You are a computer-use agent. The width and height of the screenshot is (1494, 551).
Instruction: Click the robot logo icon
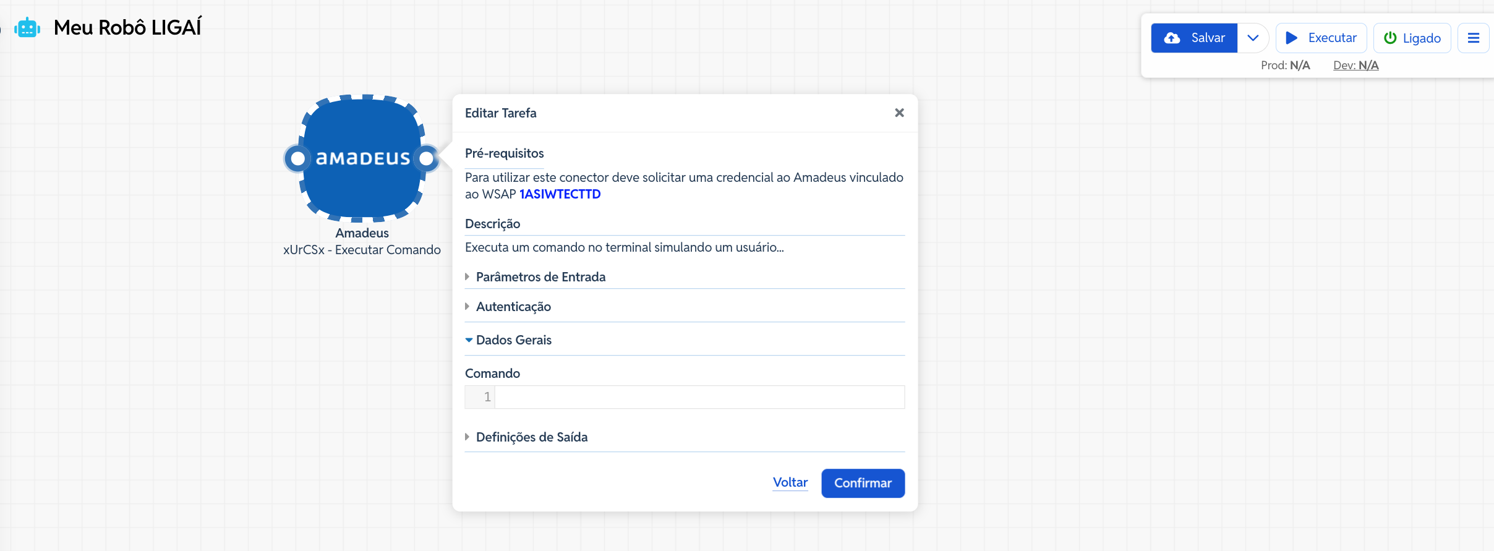tap(27, 28)
